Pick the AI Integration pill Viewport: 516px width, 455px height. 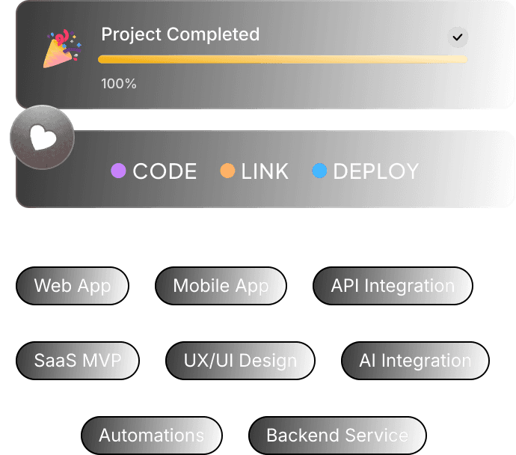415,361
